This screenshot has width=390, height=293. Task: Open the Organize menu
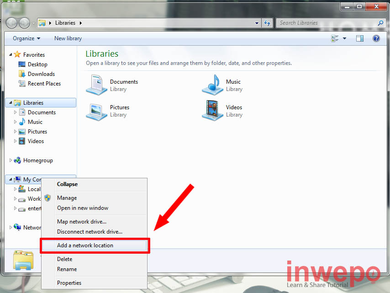(26, 38)
